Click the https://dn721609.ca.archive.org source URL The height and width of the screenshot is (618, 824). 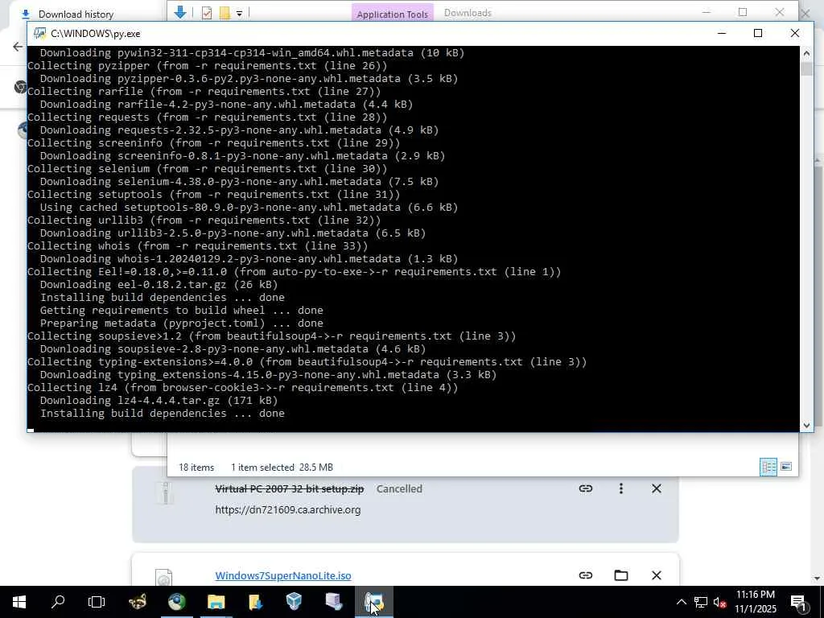[288, 509]
